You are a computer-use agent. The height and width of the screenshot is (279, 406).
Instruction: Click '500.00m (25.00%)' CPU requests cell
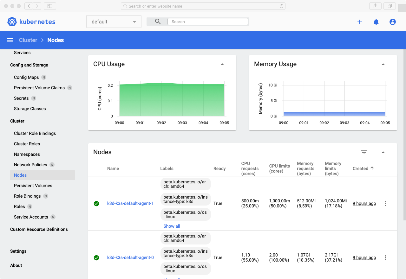tap(250, 203)
